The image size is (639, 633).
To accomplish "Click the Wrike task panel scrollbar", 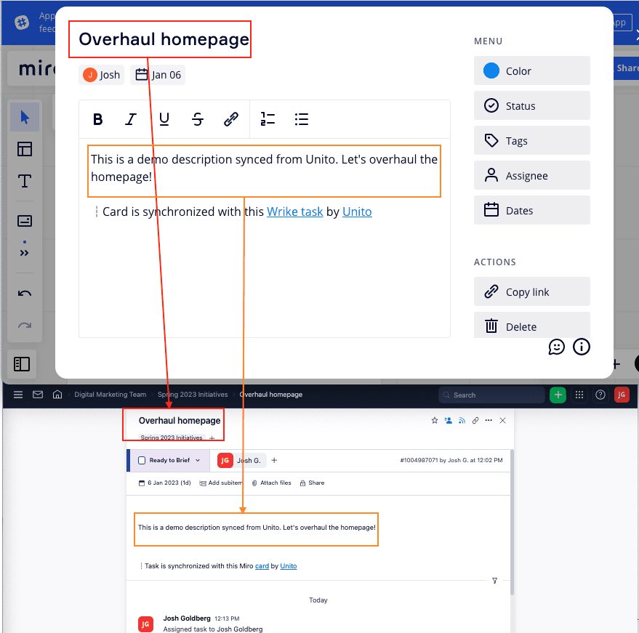I will pos(512,522).
